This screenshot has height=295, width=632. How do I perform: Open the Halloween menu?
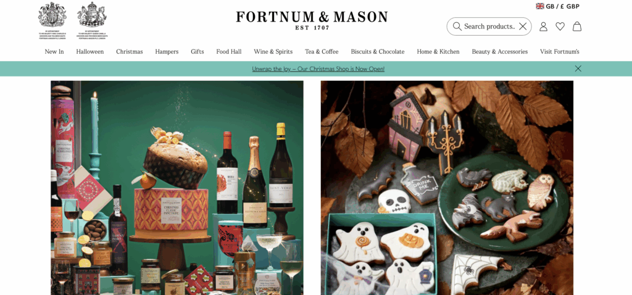pyautogui.click(x=90, y=52)
